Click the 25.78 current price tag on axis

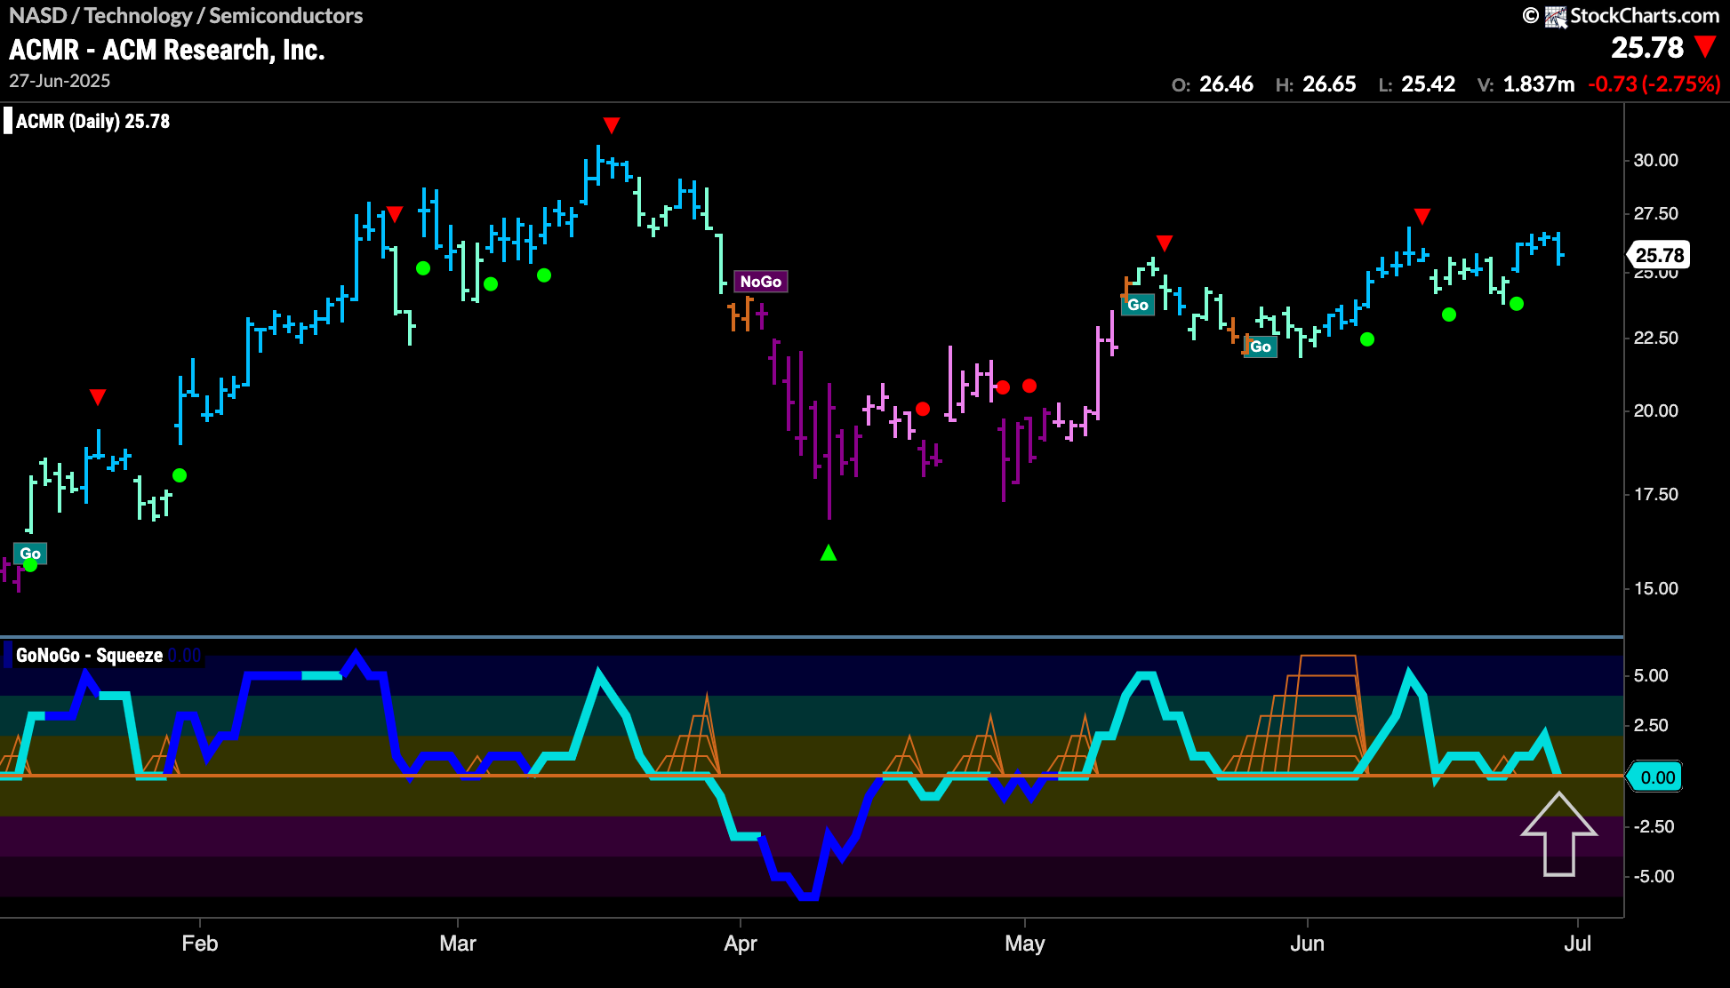click(1659, 255)
